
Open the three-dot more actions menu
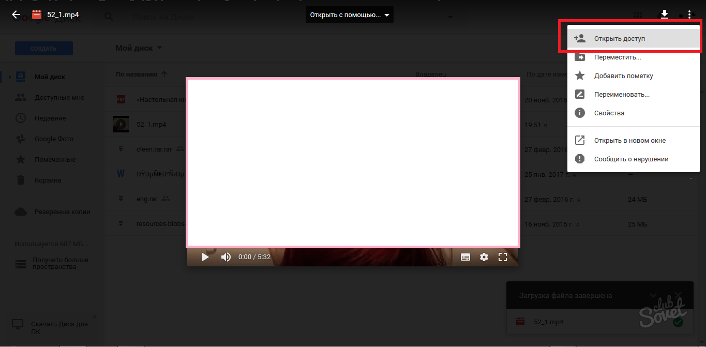[689, 15]
